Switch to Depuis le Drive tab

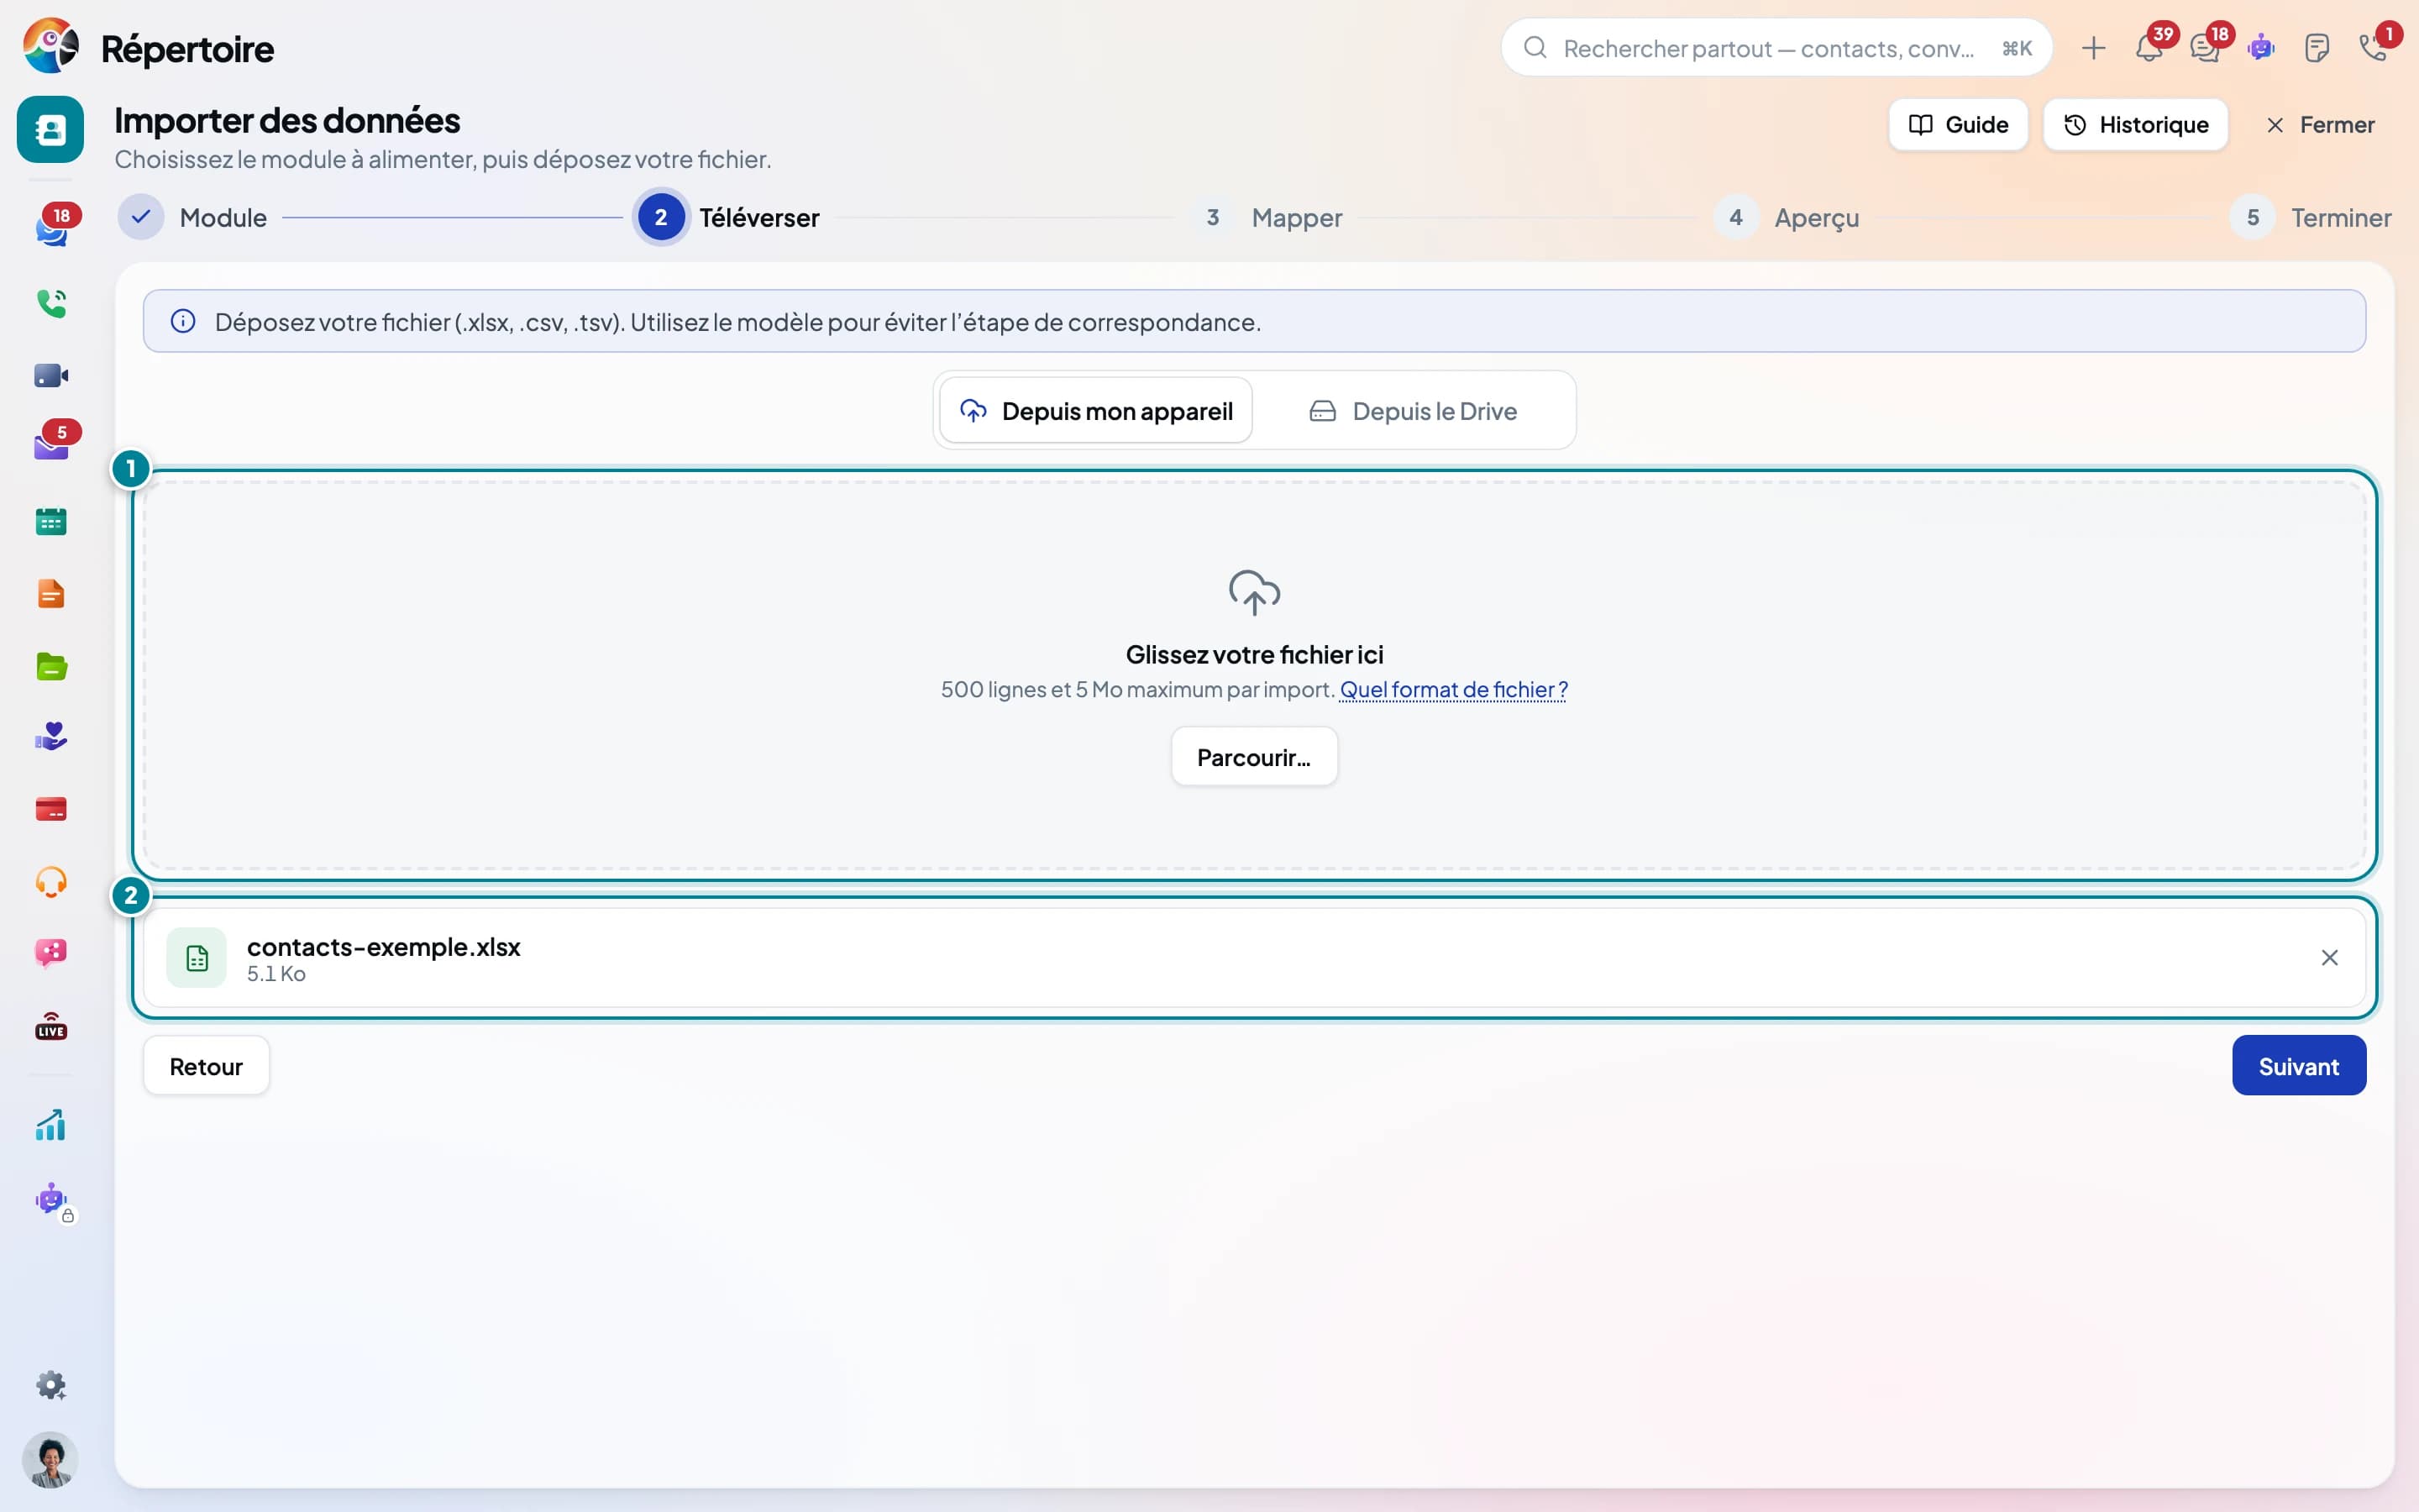coord(1413,411)
